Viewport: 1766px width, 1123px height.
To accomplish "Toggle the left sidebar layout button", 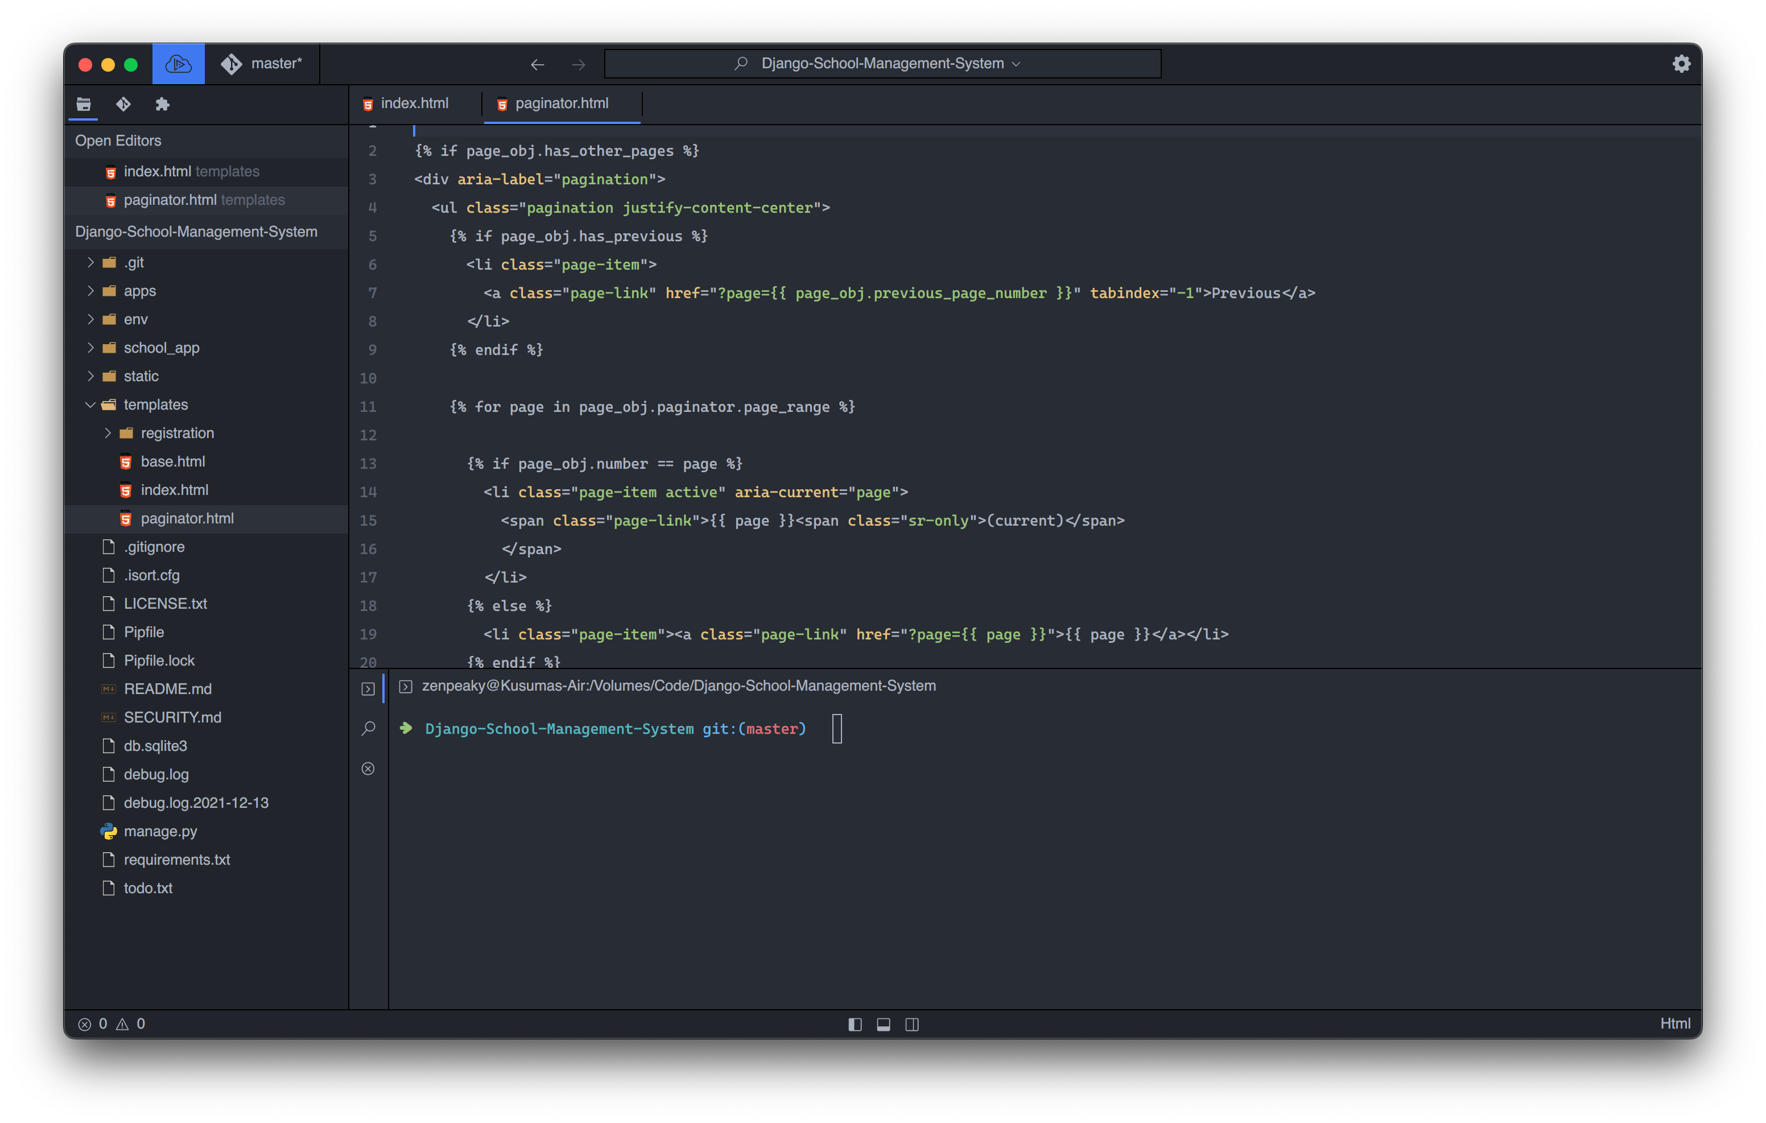I will pyautogui.click(x=855, y=1024).
